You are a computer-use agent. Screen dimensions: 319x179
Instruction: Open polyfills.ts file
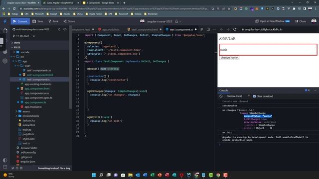coord(28,134)
